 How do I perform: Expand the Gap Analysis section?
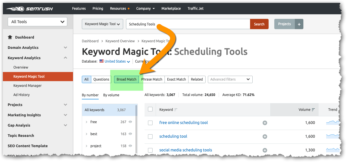pyautogui.click(x=66, y=125)
